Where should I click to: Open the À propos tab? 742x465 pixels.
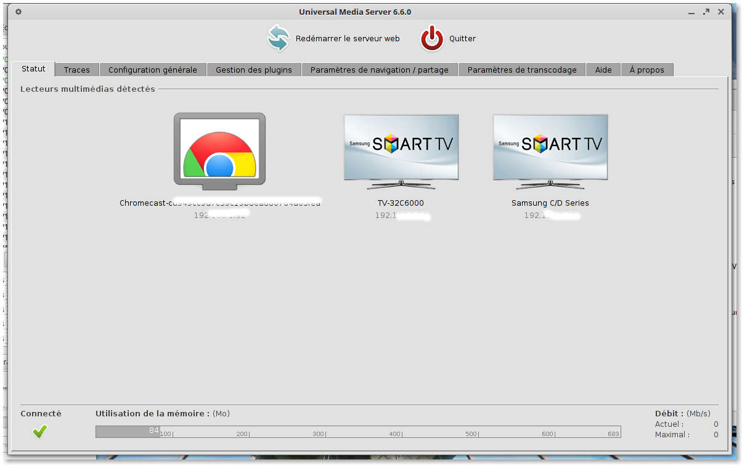coord(646,70)
